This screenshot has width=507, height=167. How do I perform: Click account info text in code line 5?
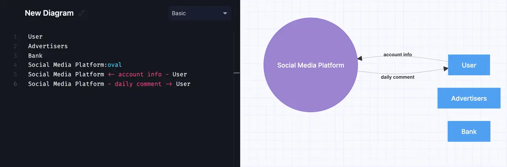click(x=140, y=74)
